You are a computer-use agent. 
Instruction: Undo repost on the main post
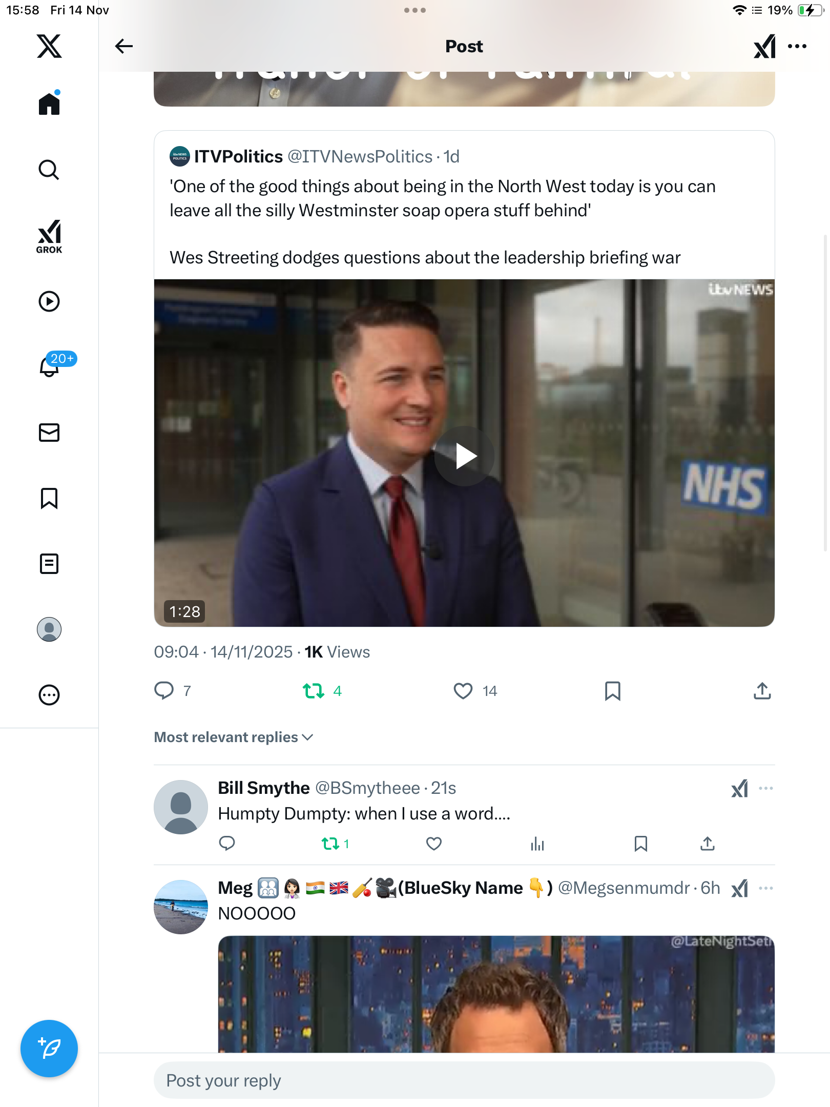314,691
